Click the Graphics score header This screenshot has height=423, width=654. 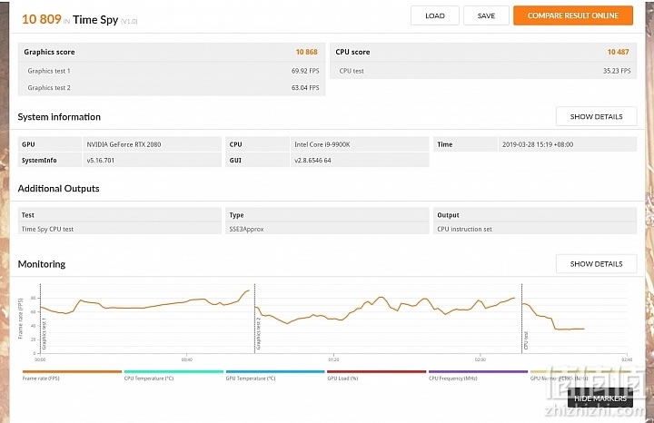[49, 52]
